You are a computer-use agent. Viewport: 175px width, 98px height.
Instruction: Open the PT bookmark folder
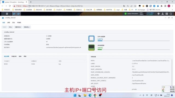tap(131, 10)
